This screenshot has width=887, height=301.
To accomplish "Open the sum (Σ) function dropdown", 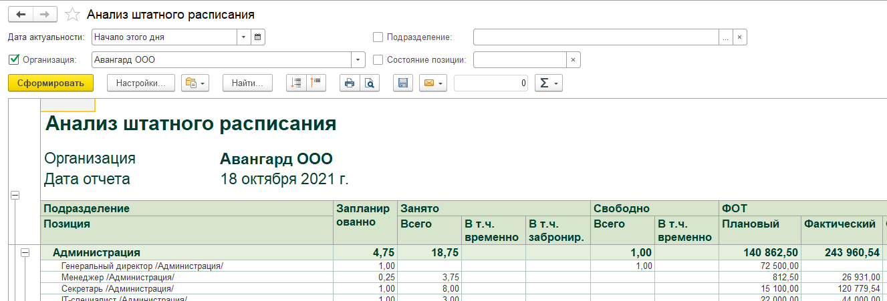I will click(548, 83).
